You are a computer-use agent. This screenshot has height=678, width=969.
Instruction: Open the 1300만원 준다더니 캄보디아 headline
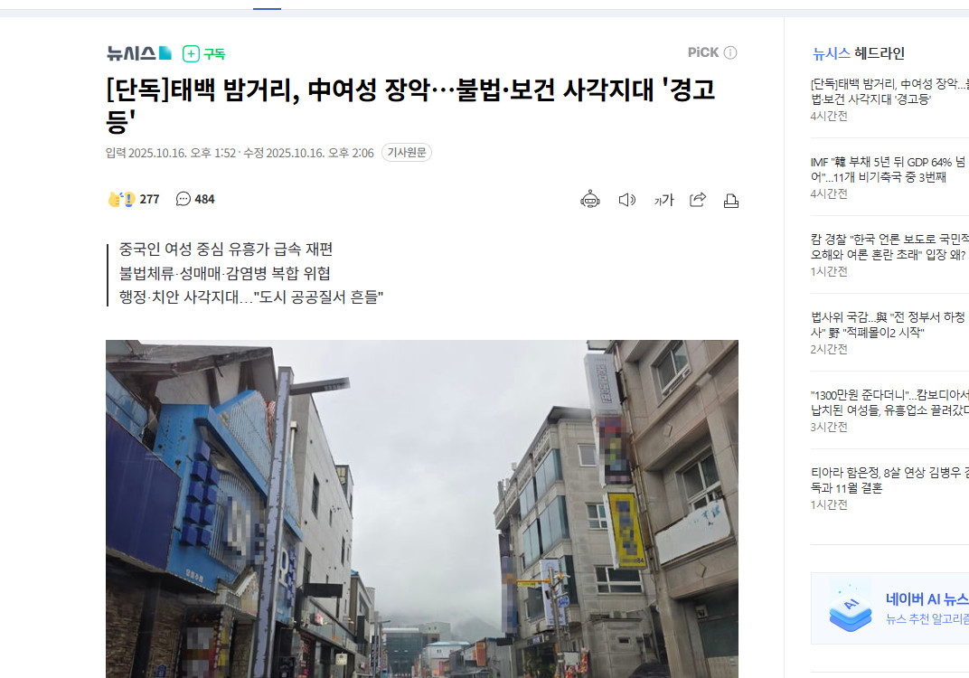(889, 402)
